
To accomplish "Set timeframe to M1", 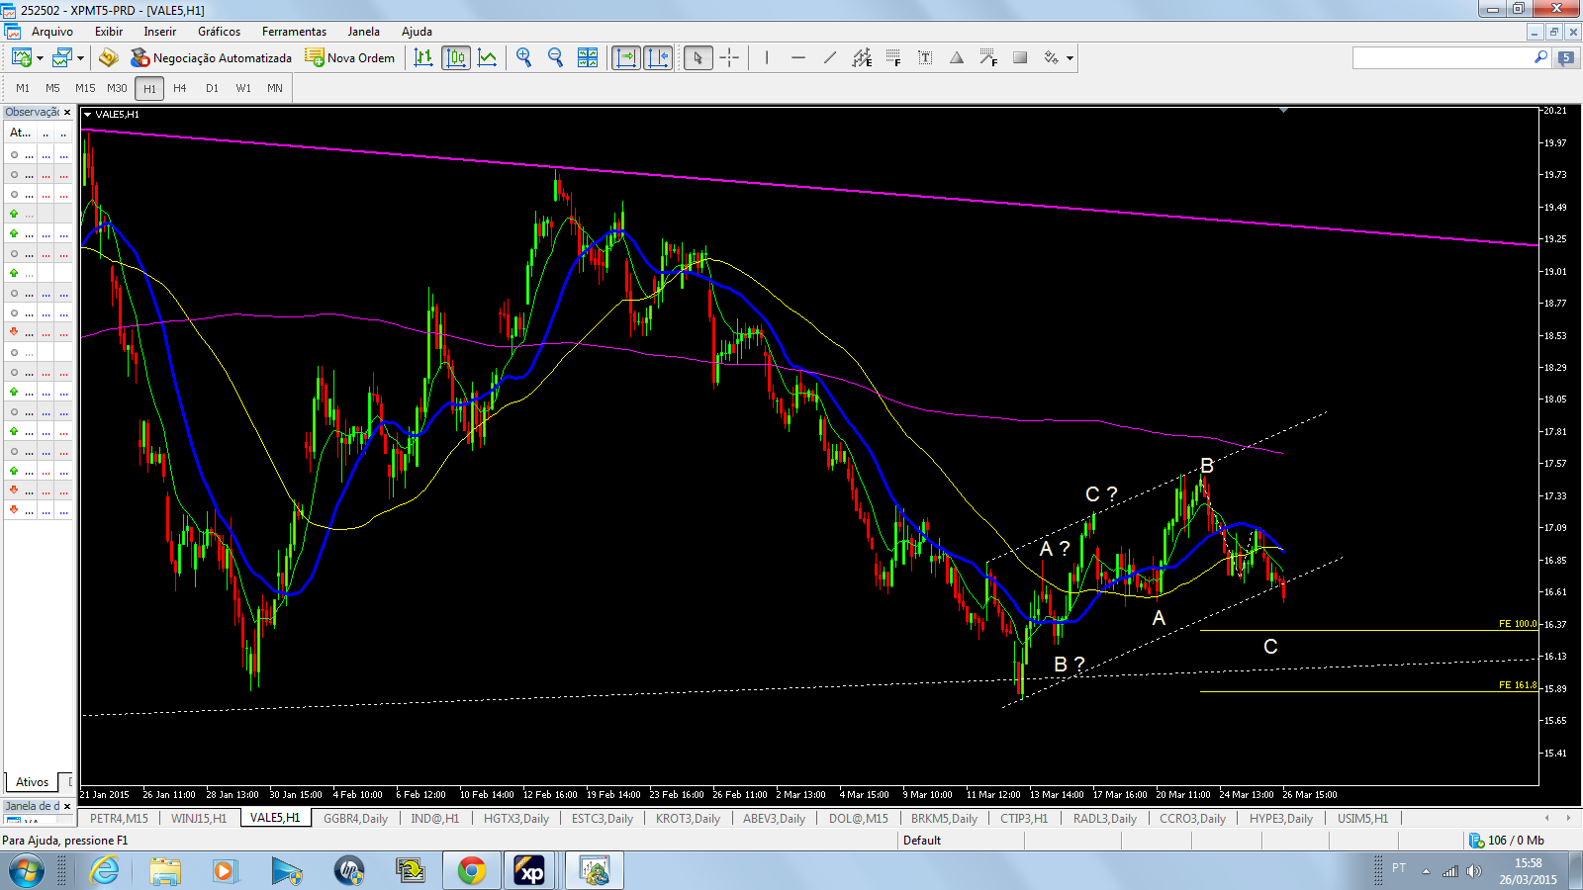I will coord(23,88).
